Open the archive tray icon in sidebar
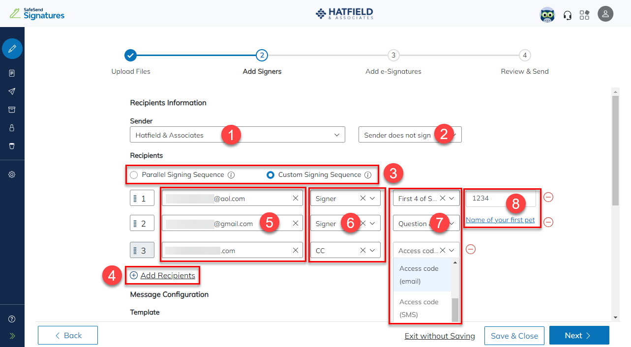This screenshot has width=631, height=347. (x=12, y=109)
